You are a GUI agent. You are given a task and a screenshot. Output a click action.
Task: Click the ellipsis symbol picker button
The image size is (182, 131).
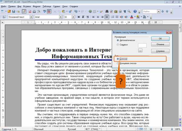[x=140, y=50]
